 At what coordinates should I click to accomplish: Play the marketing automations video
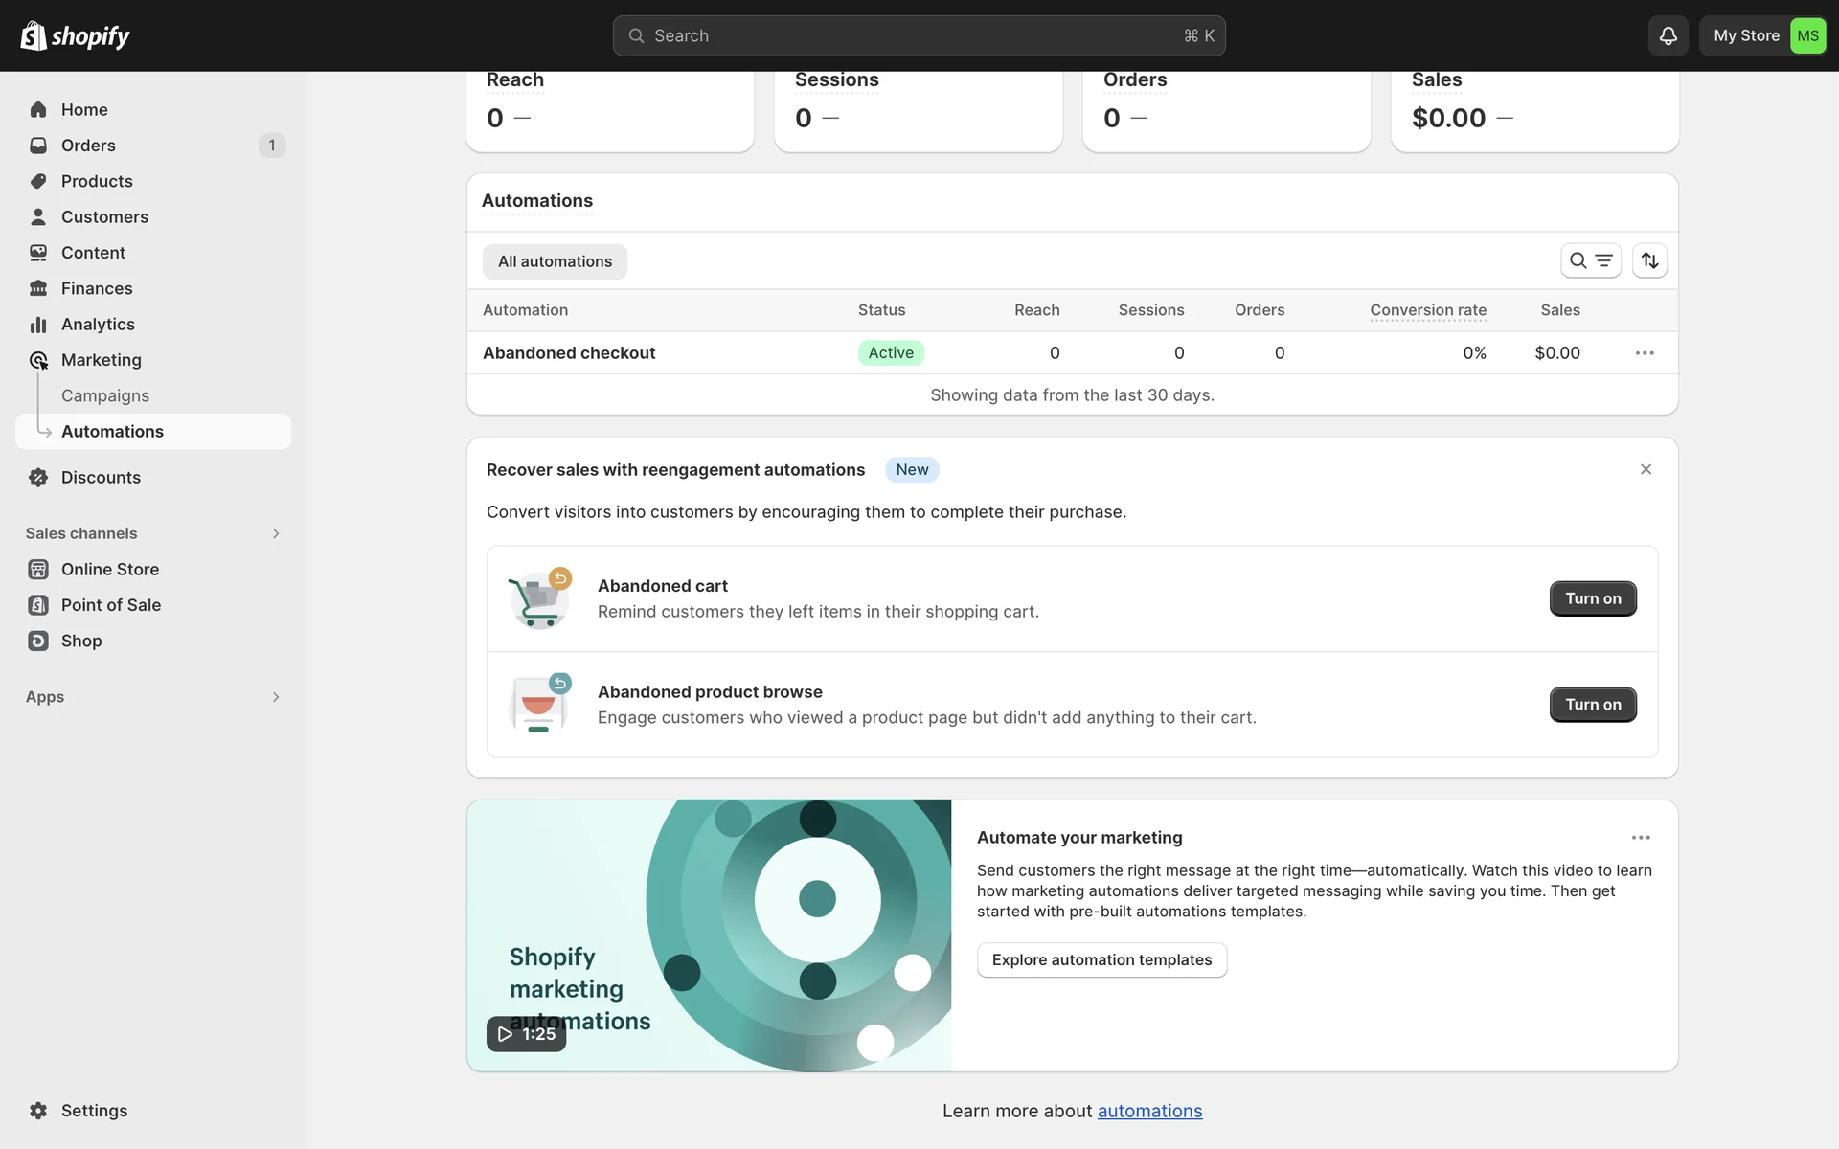point(526,1034)
